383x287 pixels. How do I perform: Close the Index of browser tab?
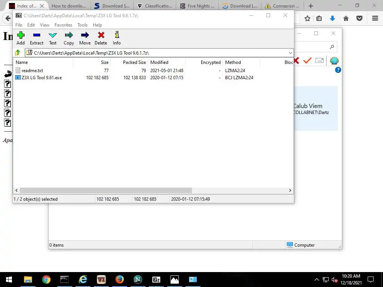[42, 6]
